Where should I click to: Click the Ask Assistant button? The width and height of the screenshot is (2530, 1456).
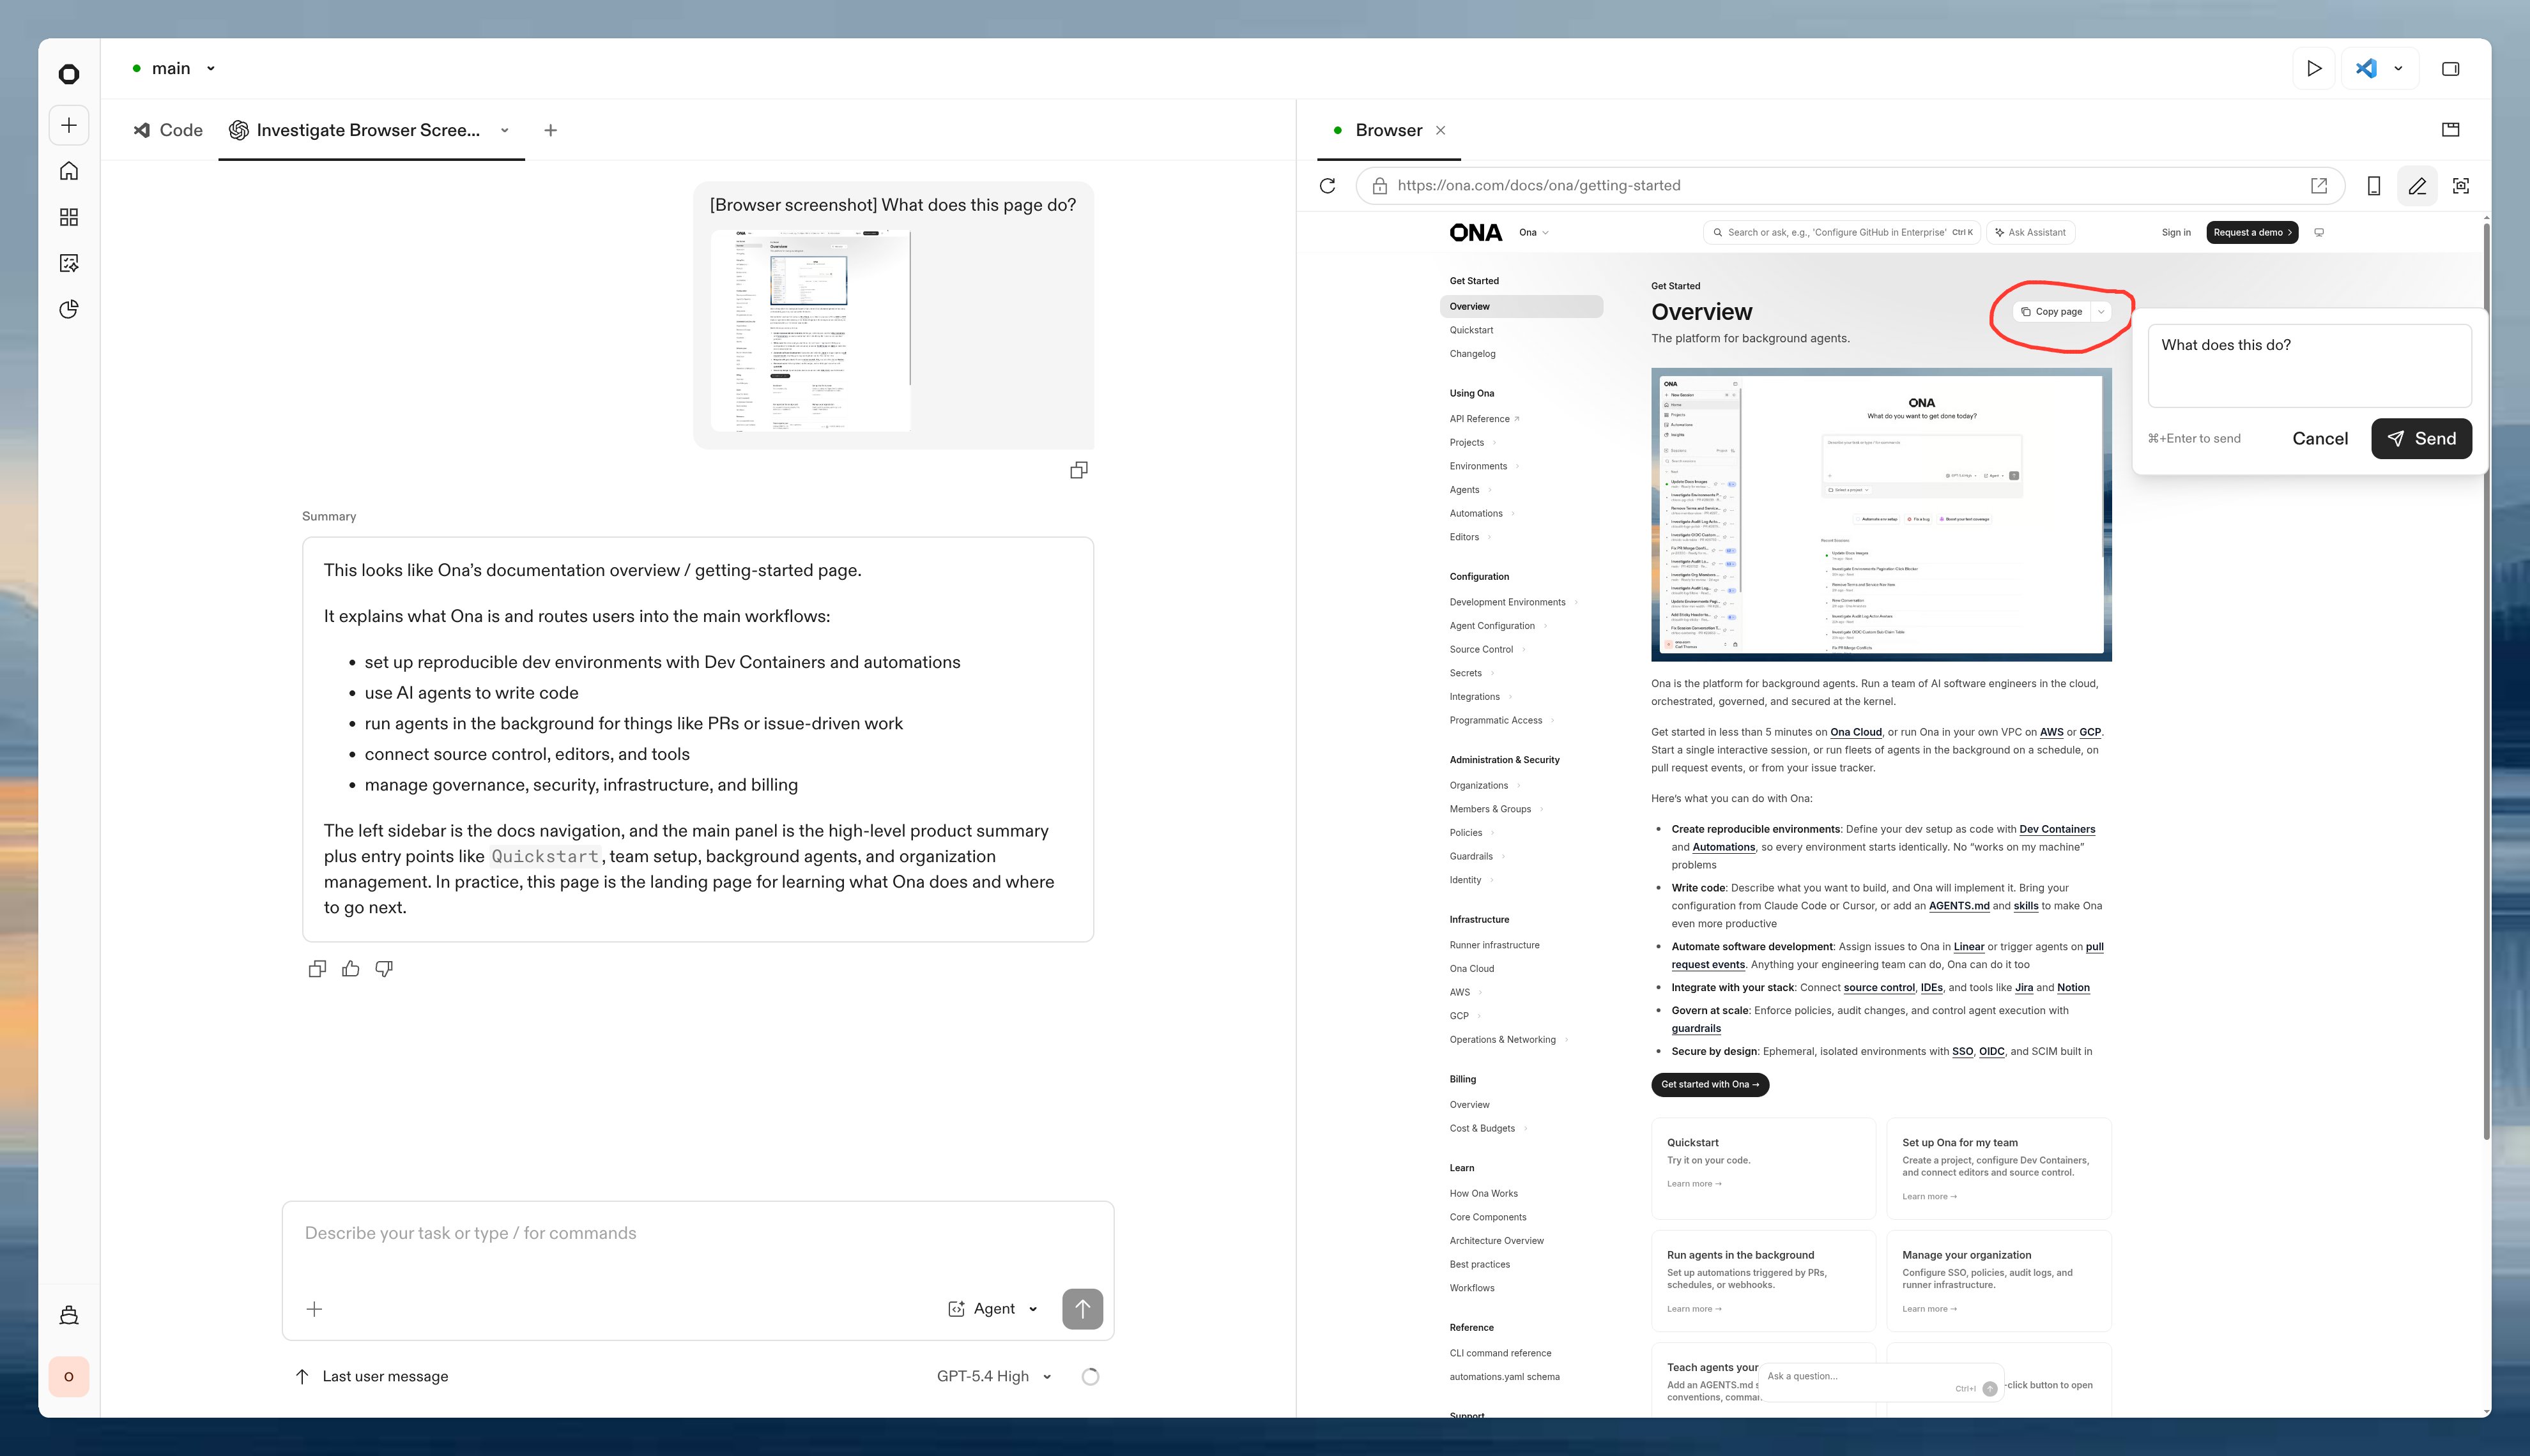click(2030, 232)
